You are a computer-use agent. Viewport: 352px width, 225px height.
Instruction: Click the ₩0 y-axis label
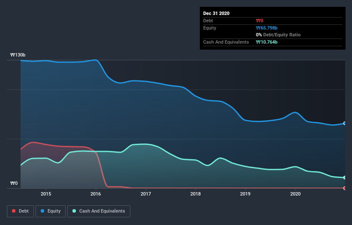click(14, 183)
